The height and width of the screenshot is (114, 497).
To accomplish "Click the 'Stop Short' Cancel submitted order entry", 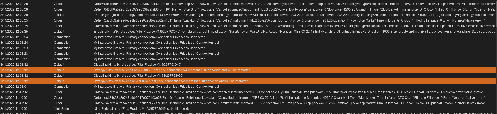I will coord(184,9).
